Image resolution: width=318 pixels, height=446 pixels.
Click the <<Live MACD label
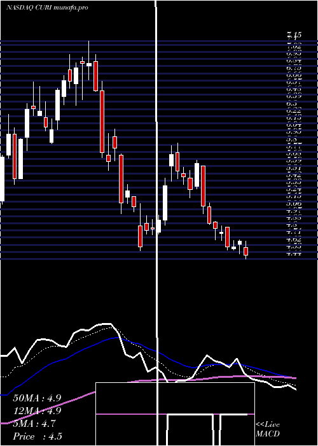pyautogui.click(x=268, y=429)
